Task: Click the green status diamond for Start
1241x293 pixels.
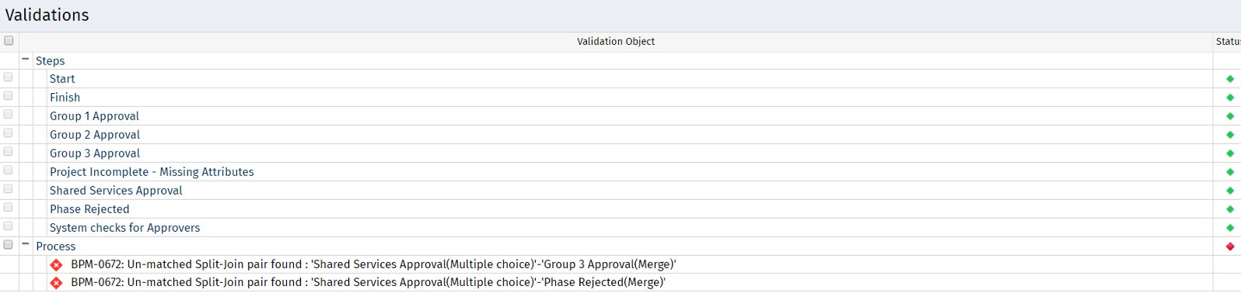Action: coord(1230,79)
